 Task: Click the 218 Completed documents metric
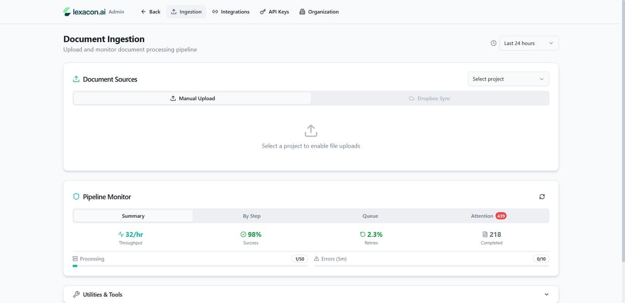click(x=491, y=234)
